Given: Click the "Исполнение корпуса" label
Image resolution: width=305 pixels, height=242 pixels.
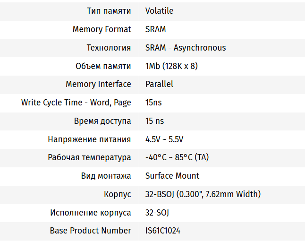Looking at the screenshot, I should (x=91, y=213).
